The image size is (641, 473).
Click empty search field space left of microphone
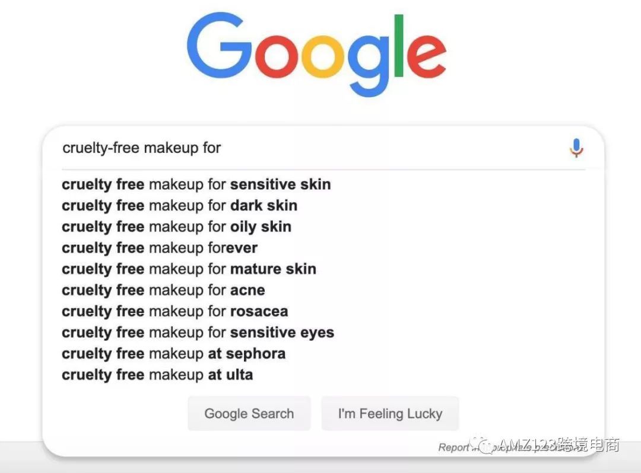(392, 148)
